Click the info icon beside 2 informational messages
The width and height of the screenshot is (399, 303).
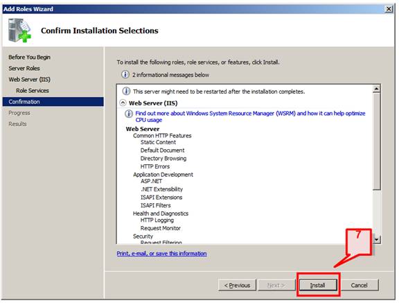click(125, 75)
